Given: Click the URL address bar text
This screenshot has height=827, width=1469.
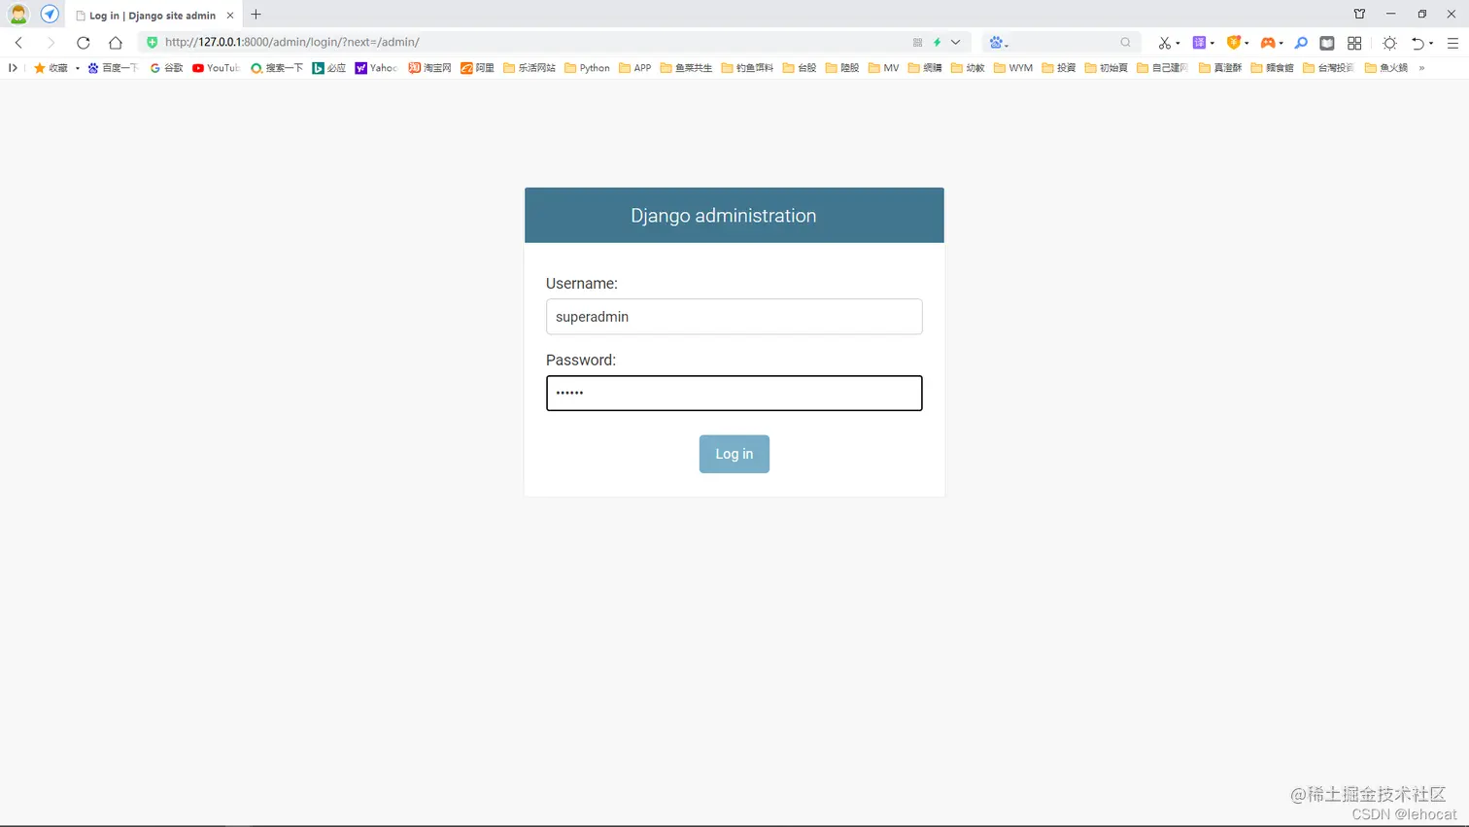Looking at the screenshot, I should coord(292,43).
